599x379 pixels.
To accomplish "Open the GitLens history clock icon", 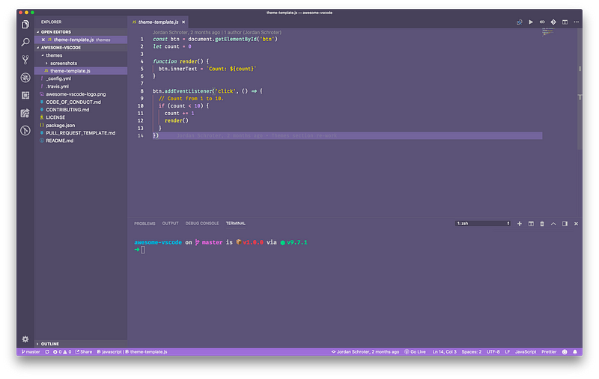I will 25,130.
